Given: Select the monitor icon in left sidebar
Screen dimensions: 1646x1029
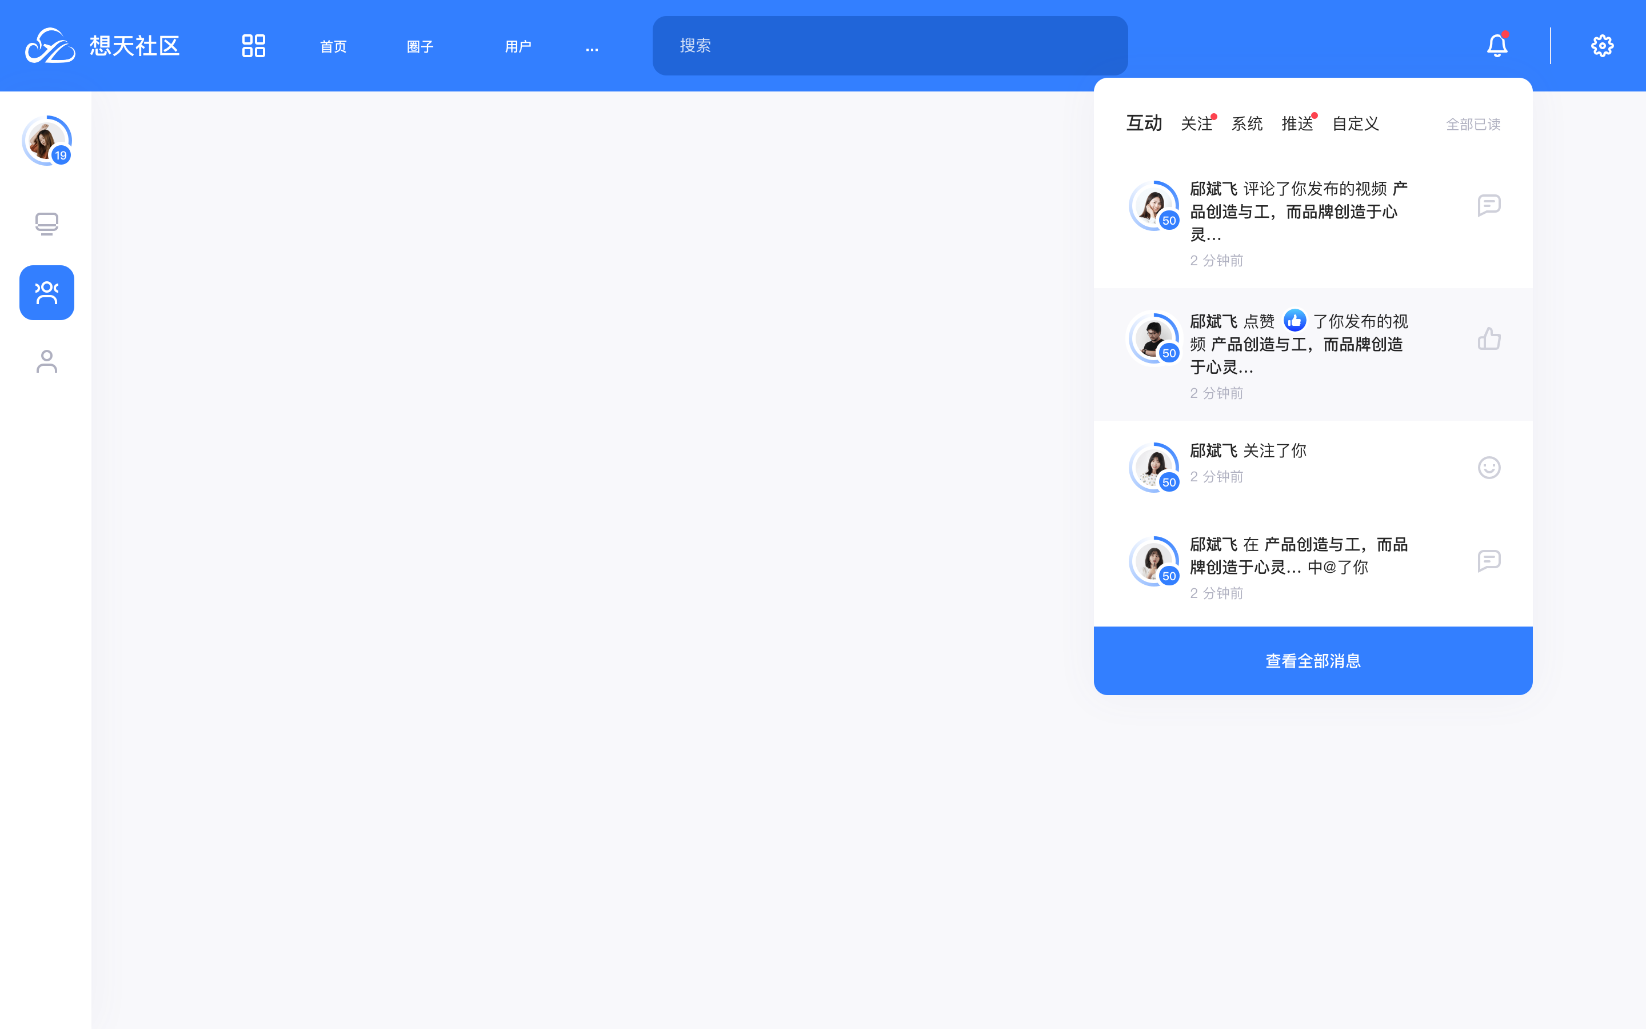Looking at the screenshot, I should coord(46,223).
